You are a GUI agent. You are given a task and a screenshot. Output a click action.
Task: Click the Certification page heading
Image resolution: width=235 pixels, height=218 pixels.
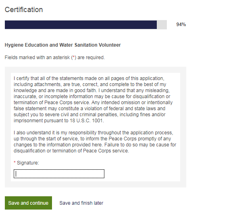[x=24, y=10]
